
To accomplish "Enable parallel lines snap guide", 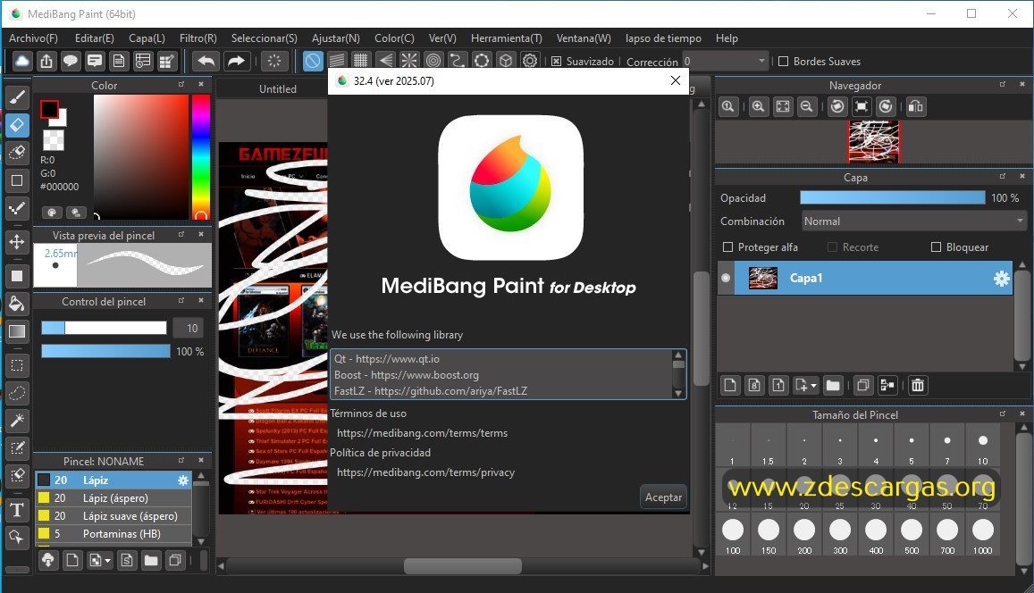I will [337, 62].
